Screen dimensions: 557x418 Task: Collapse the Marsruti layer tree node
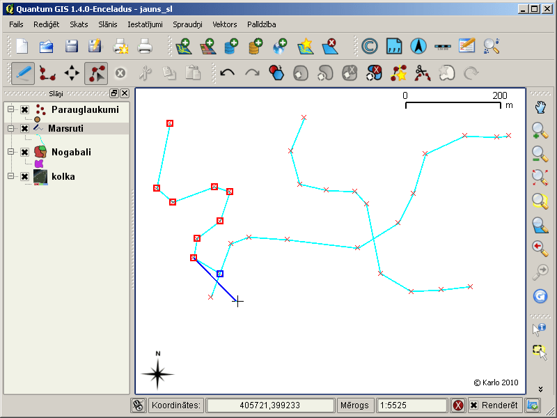pos(10,128)
